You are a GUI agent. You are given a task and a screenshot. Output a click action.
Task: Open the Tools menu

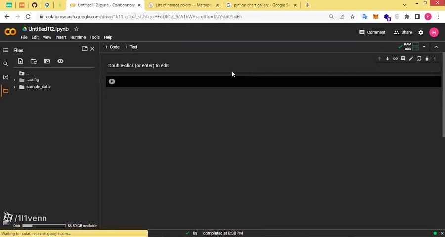[94, 37]
